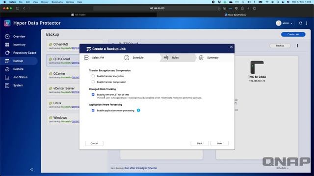Refresh the page with the reload icon

click(x=301, y=23)
